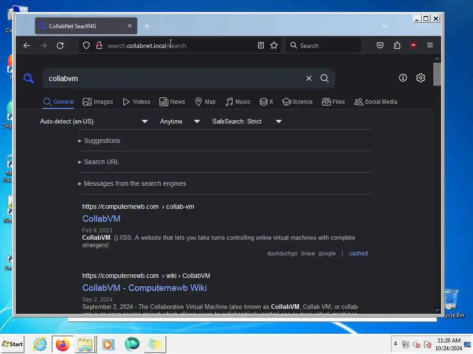Click the uBlock Origin toolbar icon
The width and height of the screenshot is (473, 354).
[413, 45]
